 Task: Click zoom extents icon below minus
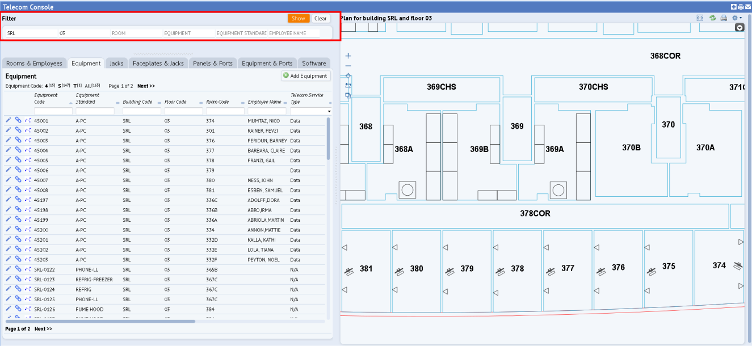tap(348, 75)
